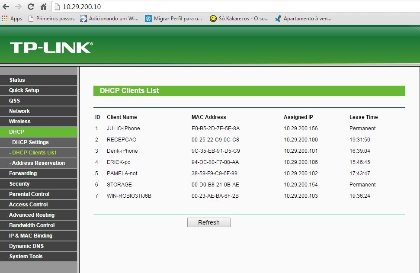420x273 pixels.
Task: Open the Status menu
Action: pyautogui.click(x=38, y=80)
